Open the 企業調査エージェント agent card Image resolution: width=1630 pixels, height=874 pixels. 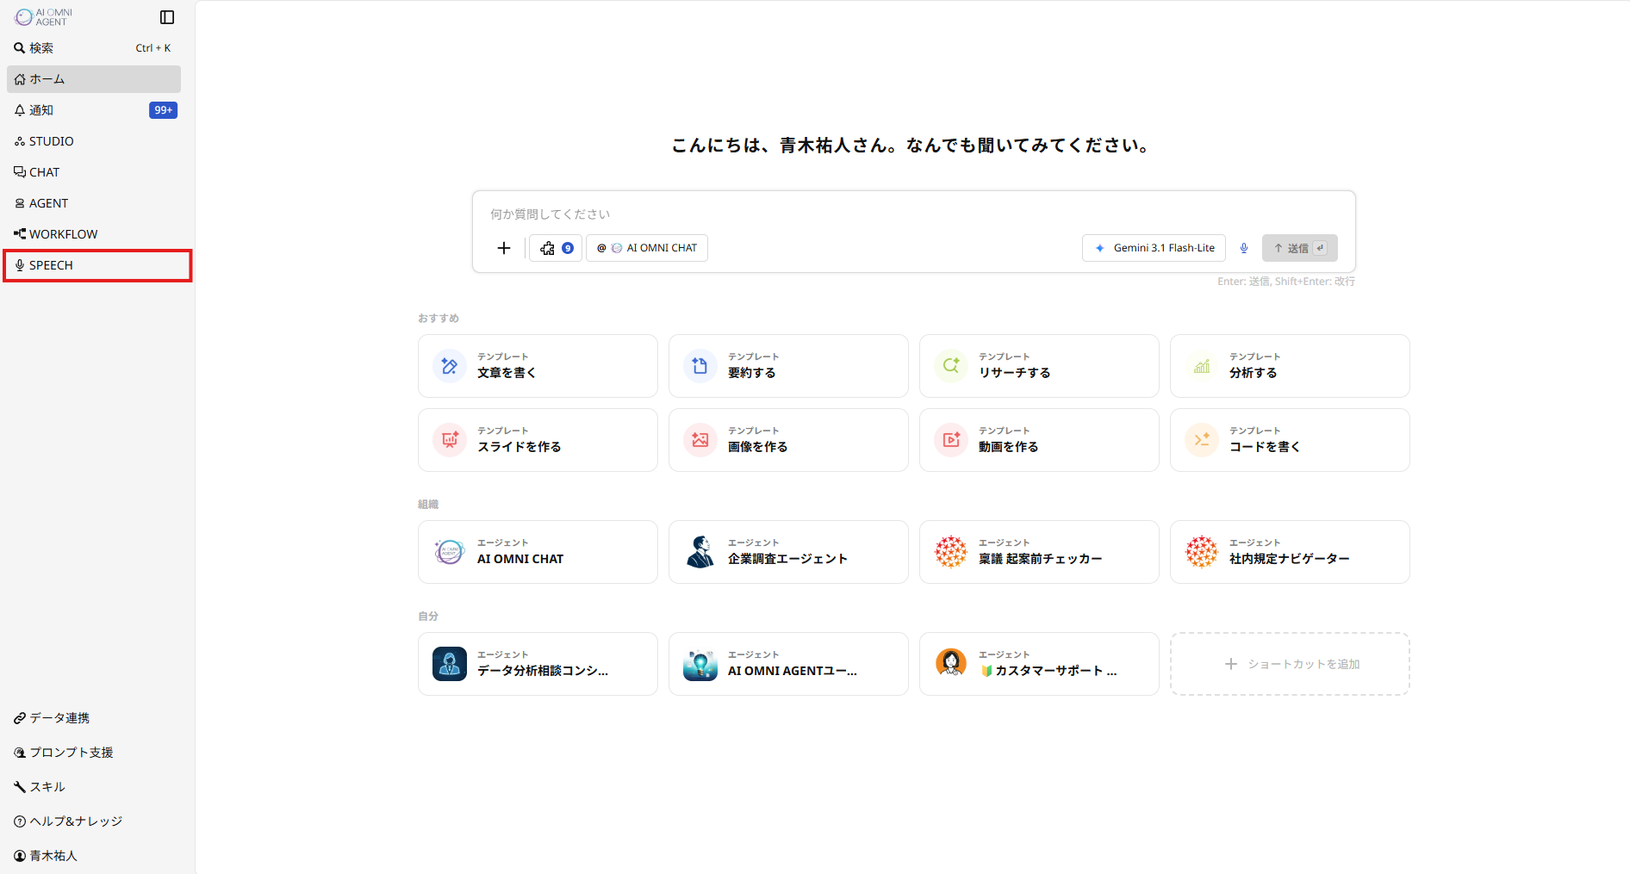[788, 552]
